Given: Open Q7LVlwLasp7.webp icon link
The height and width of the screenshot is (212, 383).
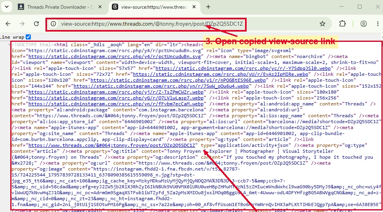Looking at the screenshot, I should click(116, 98).
